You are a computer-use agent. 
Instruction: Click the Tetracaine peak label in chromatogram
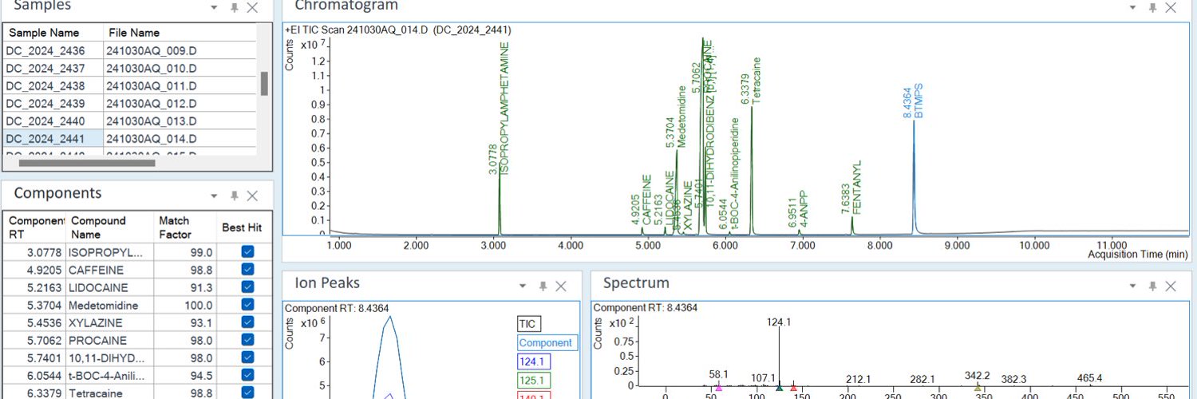pyautogui.click(x=757, y=81)
